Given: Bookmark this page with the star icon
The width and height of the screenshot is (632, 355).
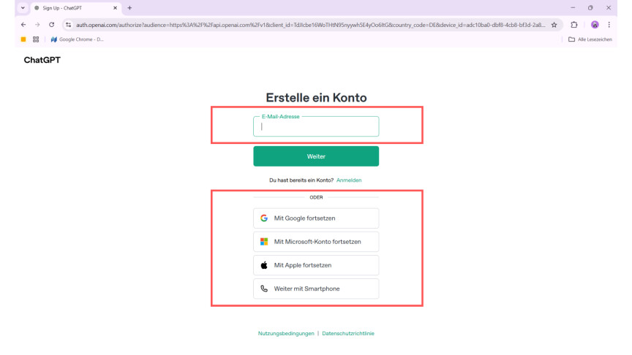Looking at the screenshot, I should 554,24.
